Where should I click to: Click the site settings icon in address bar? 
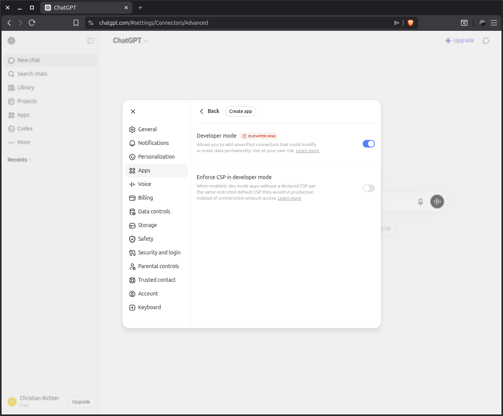click(91, 23)
